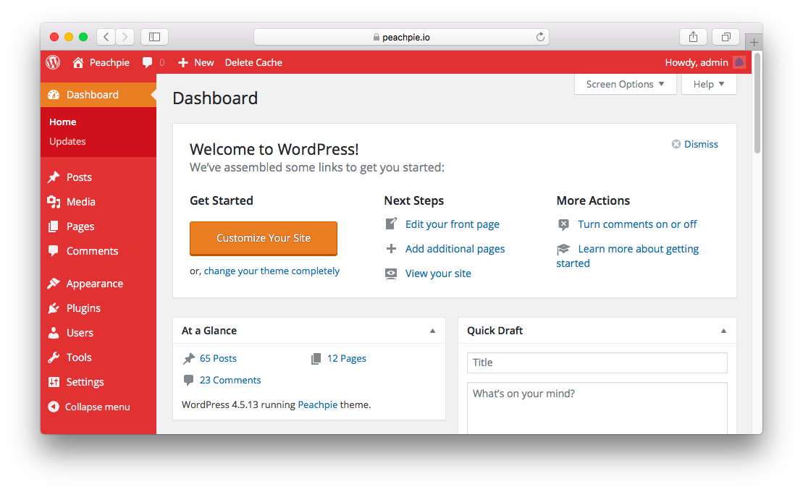Click the admin avatar icon
803x492 pixels.
[739, 62]
